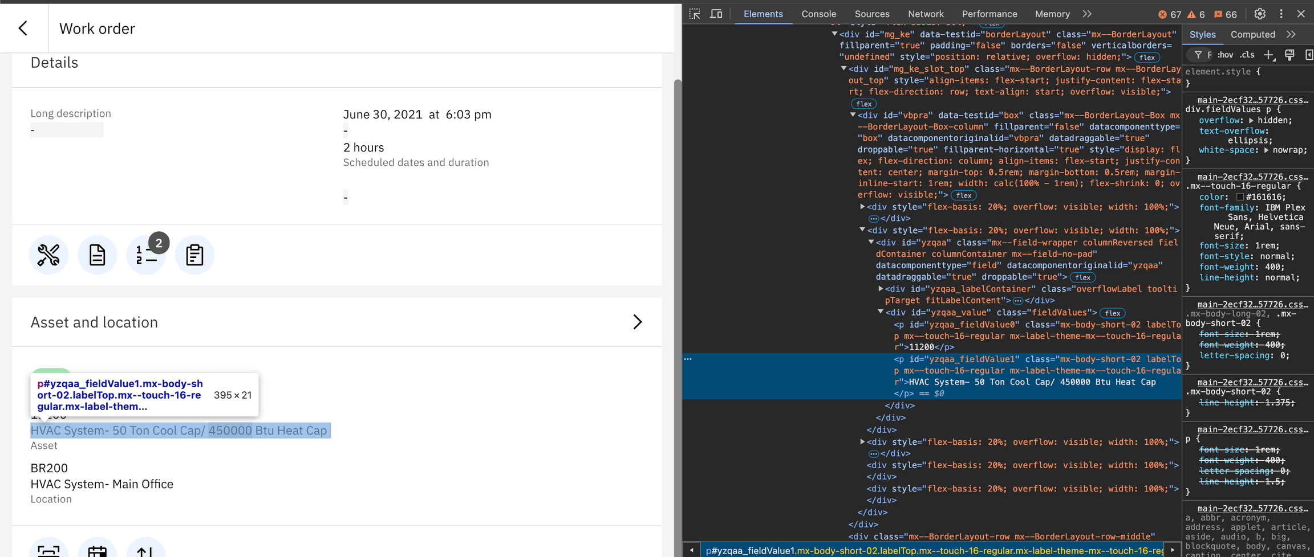
Task: Open the Computed styles tab
Action: [x=1252, y=34]
